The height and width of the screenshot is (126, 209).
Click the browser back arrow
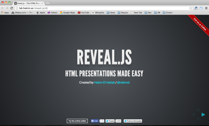[x=2, y=8]
